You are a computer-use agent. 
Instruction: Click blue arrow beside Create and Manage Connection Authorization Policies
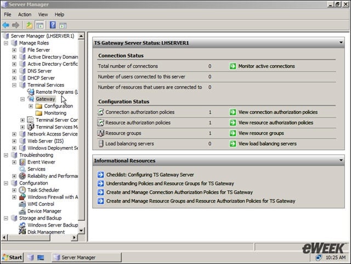coord(101,192)
